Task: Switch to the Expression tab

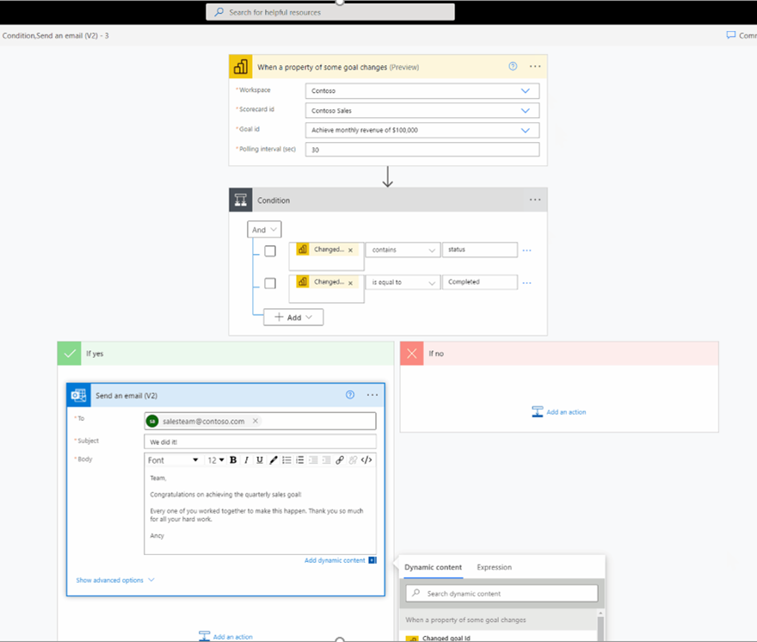Action: (494, 567)
